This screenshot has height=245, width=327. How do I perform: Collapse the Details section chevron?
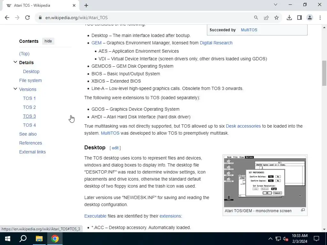tap(15, 62)
